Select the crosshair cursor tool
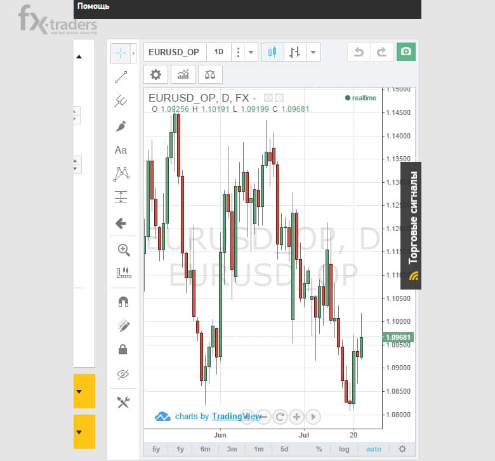The width and height of the screenshot is (495, 461). click(x=121, y=53)
